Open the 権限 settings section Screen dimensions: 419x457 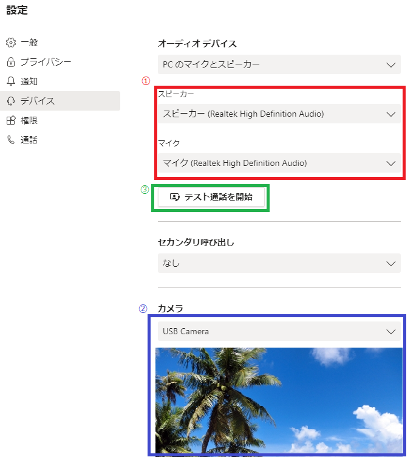tap(60, 120)
